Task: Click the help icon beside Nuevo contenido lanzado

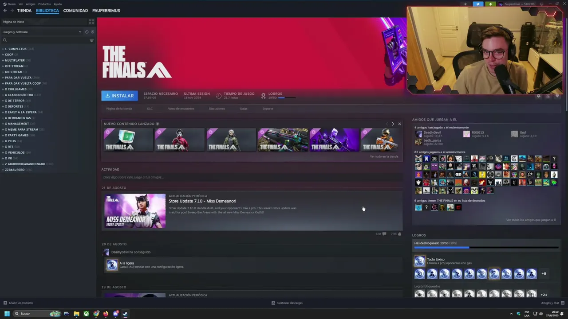Action: (158, 124)
